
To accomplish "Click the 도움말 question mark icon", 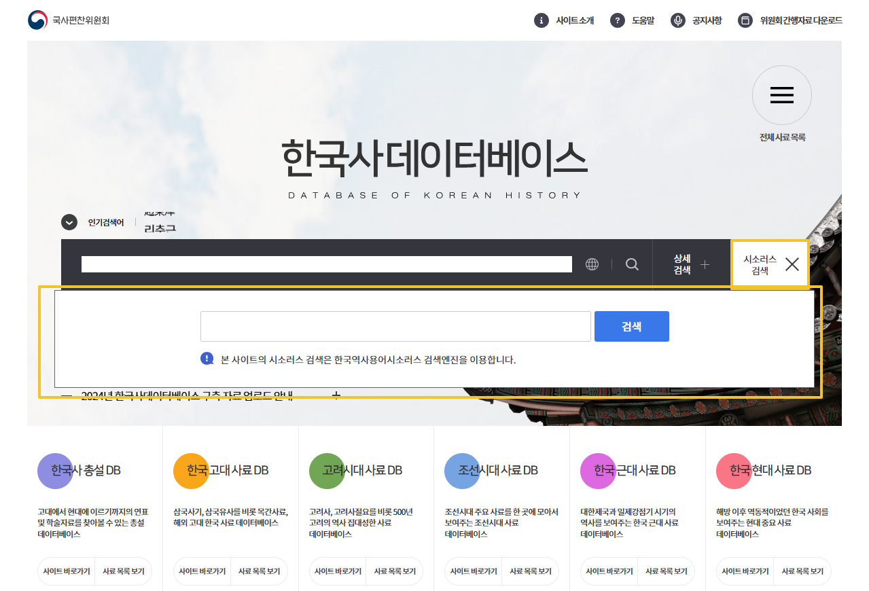I will point(617,20).
